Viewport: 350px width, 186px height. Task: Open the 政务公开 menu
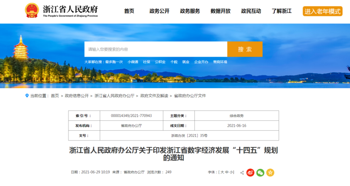click(x=159, y=11)
